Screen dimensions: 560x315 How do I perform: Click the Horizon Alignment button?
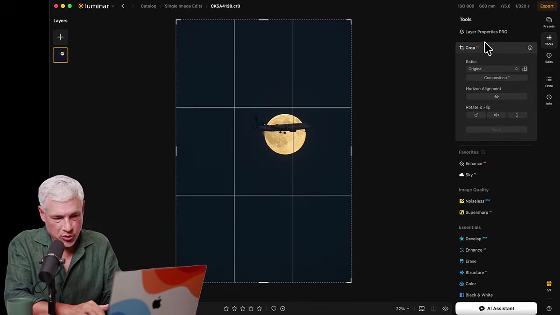[x=497, y=96]
